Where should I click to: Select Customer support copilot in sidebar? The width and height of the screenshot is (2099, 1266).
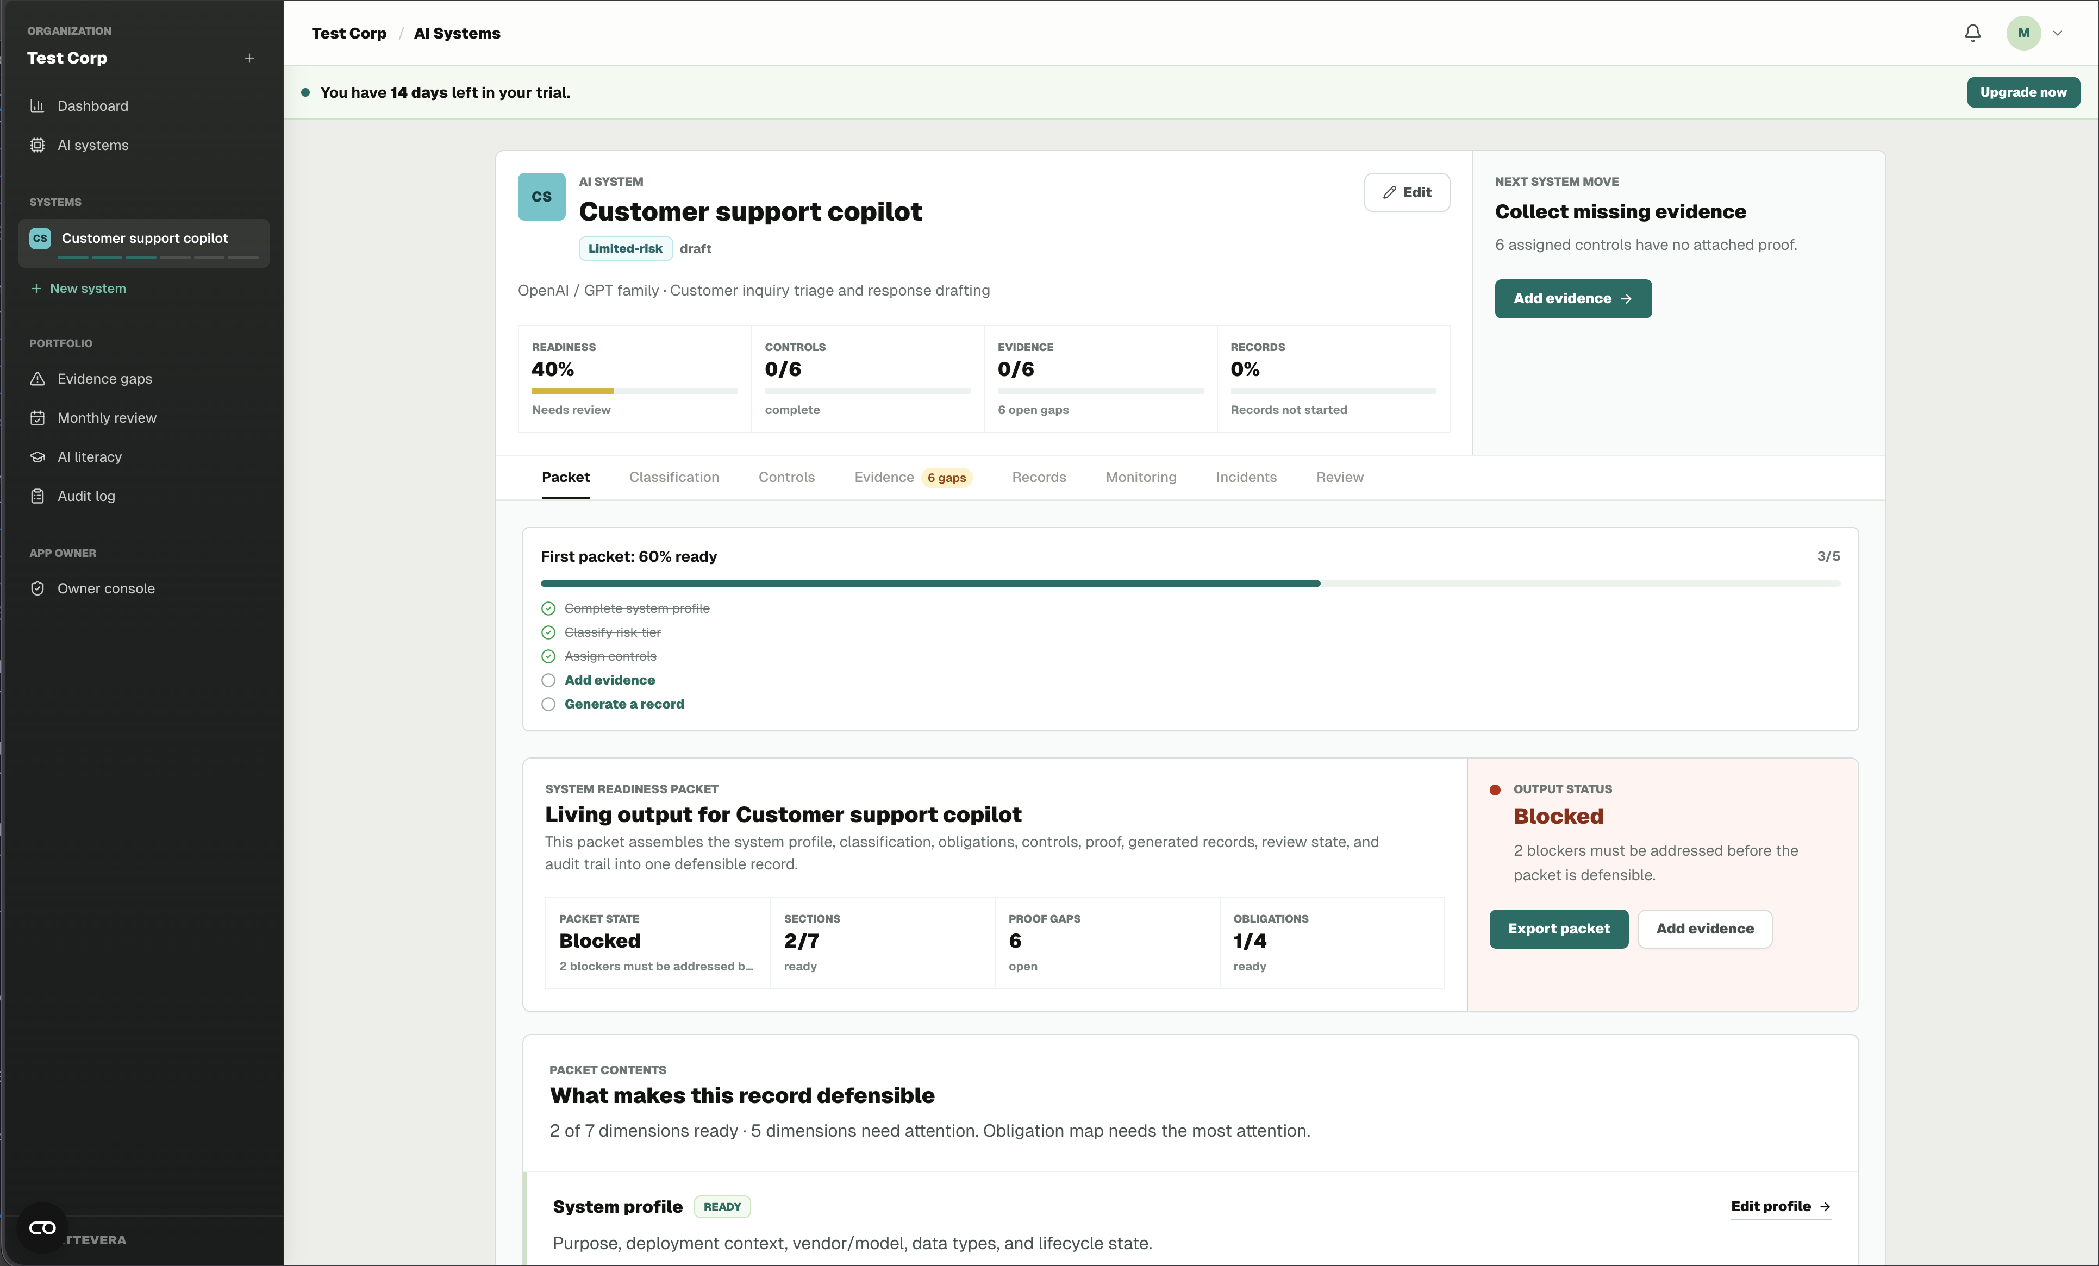pos(144,243)
